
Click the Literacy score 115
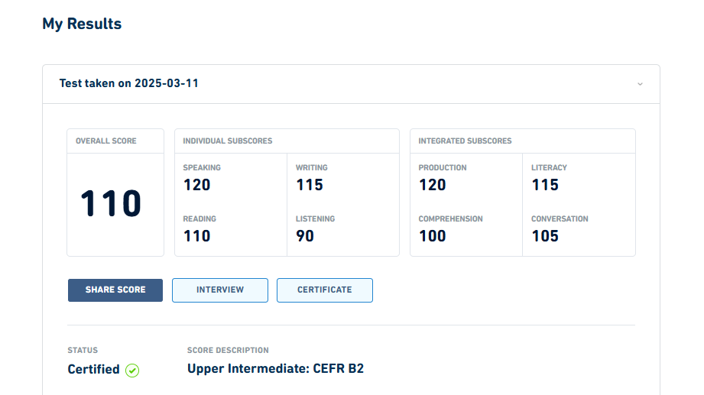(x=545, y=185)
